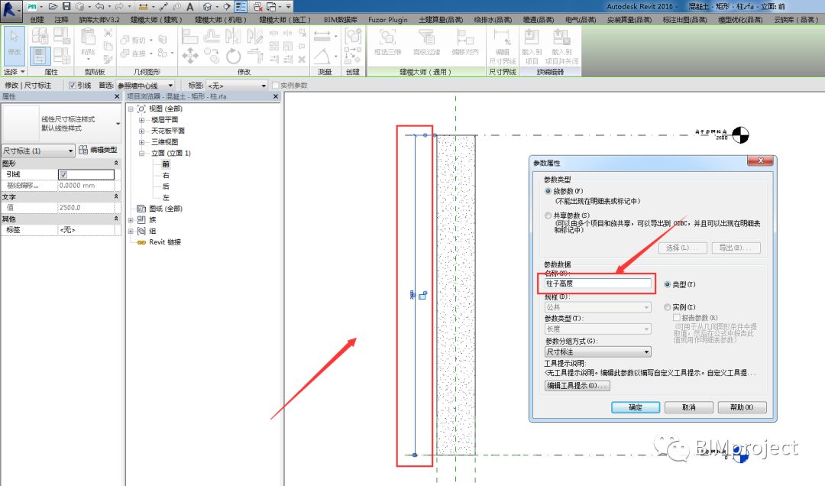Click the Rotate tool in the 修改 panel
Viewport: 825px width, 486px height.
(233, 55)
